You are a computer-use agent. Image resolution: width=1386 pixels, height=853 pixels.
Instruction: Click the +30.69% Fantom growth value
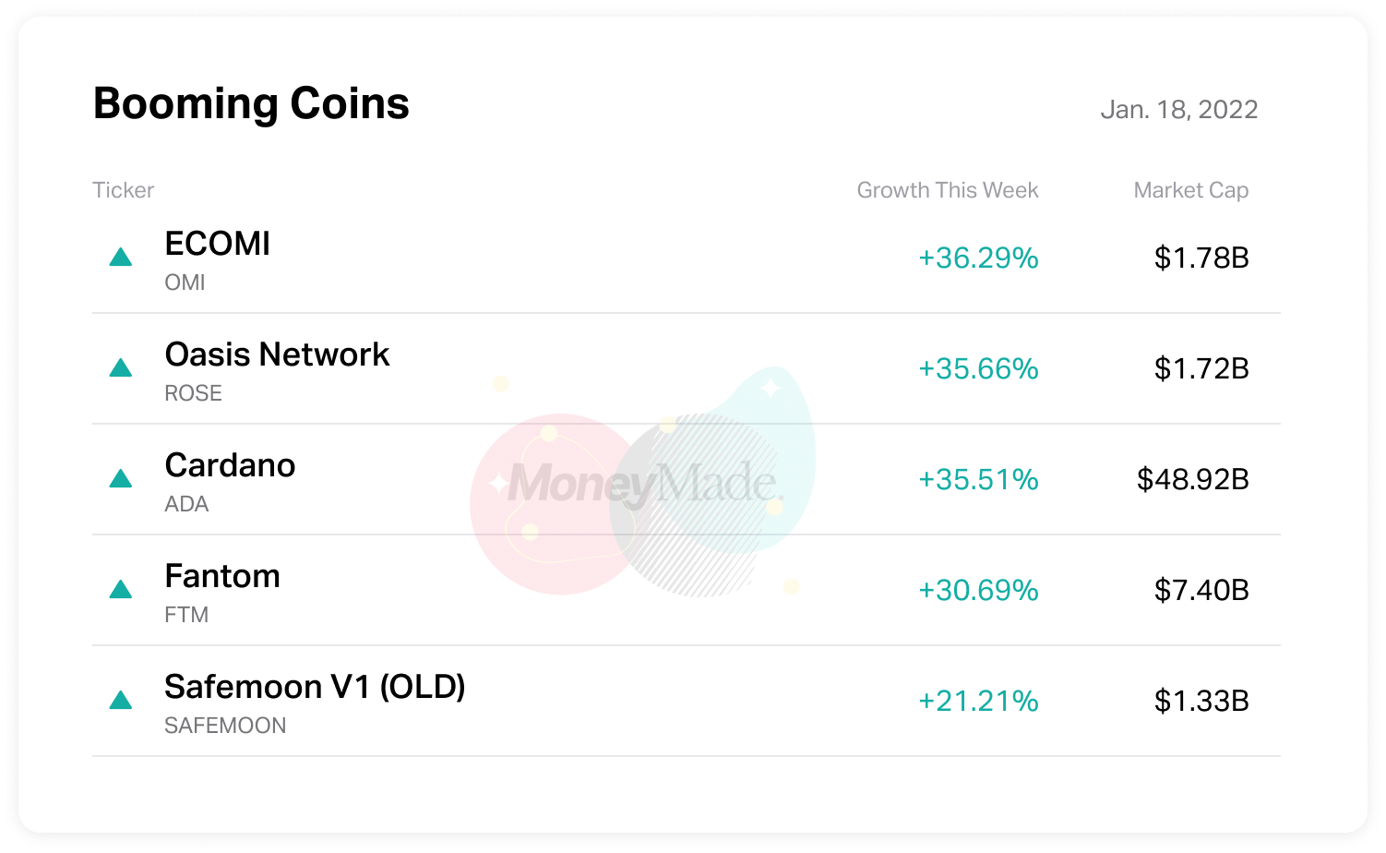[978, 590]
